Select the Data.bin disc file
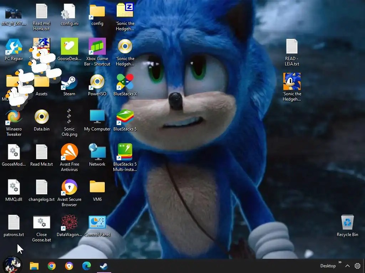Screen dimensions: 365x273 41,117
